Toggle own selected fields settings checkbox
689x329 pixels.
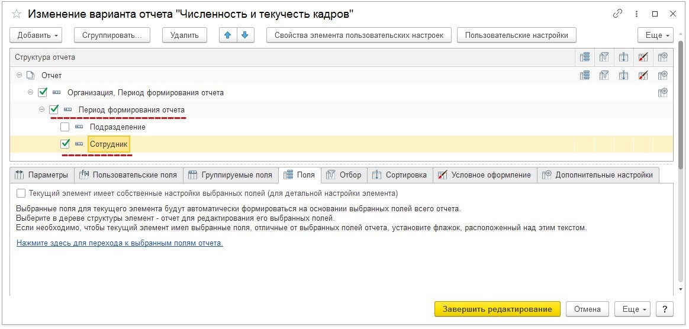click(21, 193)
